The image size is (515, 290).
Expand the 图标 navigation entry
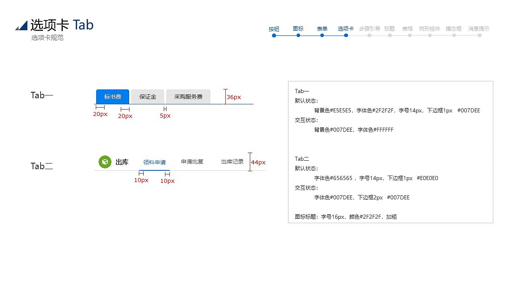point(298,29)
